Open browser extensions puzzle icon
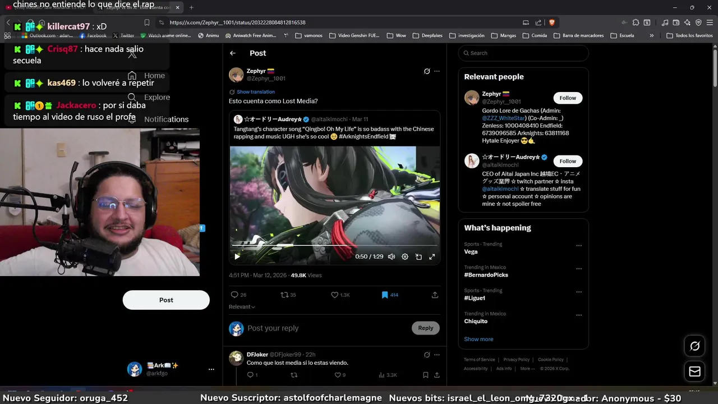 [x=636, y=22]
